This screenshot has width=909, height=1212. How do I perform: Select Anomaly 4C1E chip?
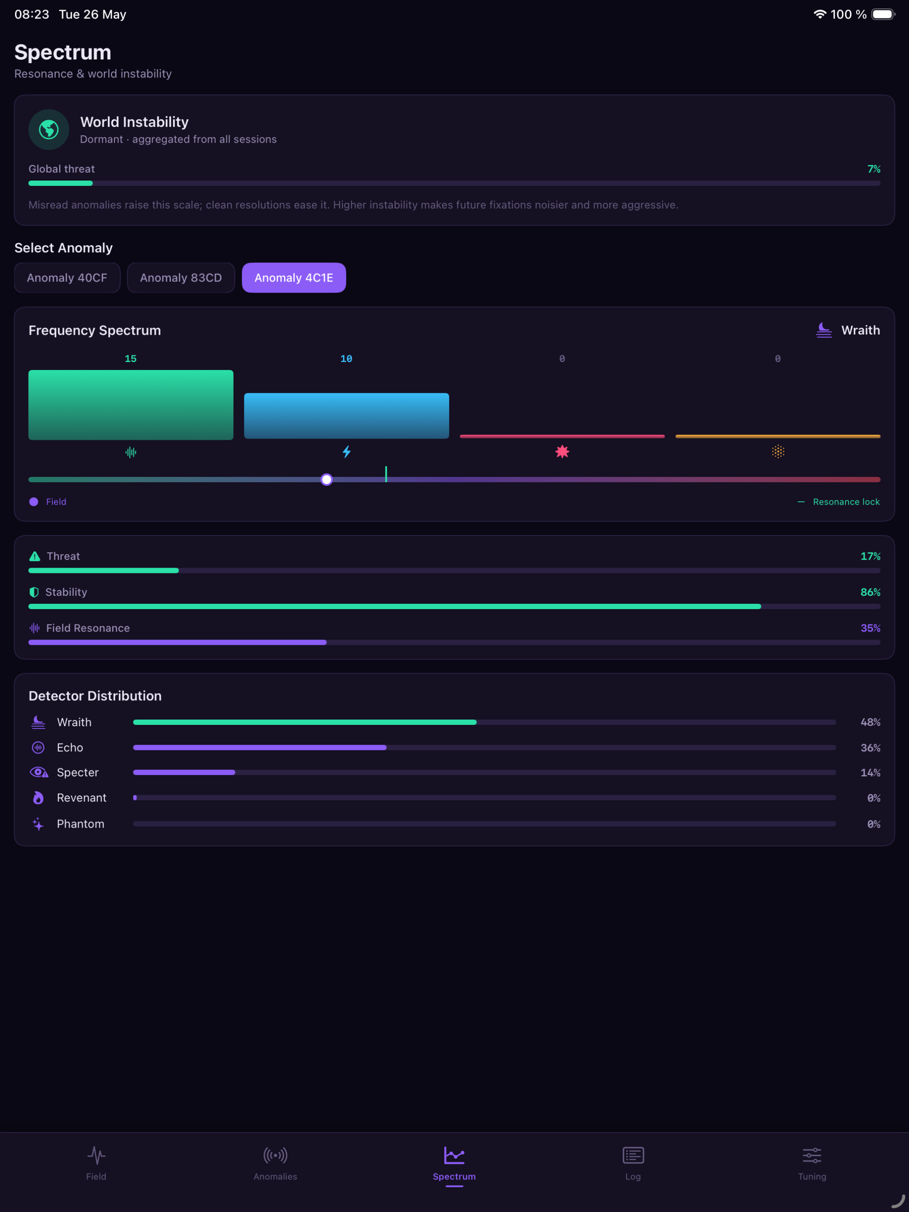coord(294,278)
